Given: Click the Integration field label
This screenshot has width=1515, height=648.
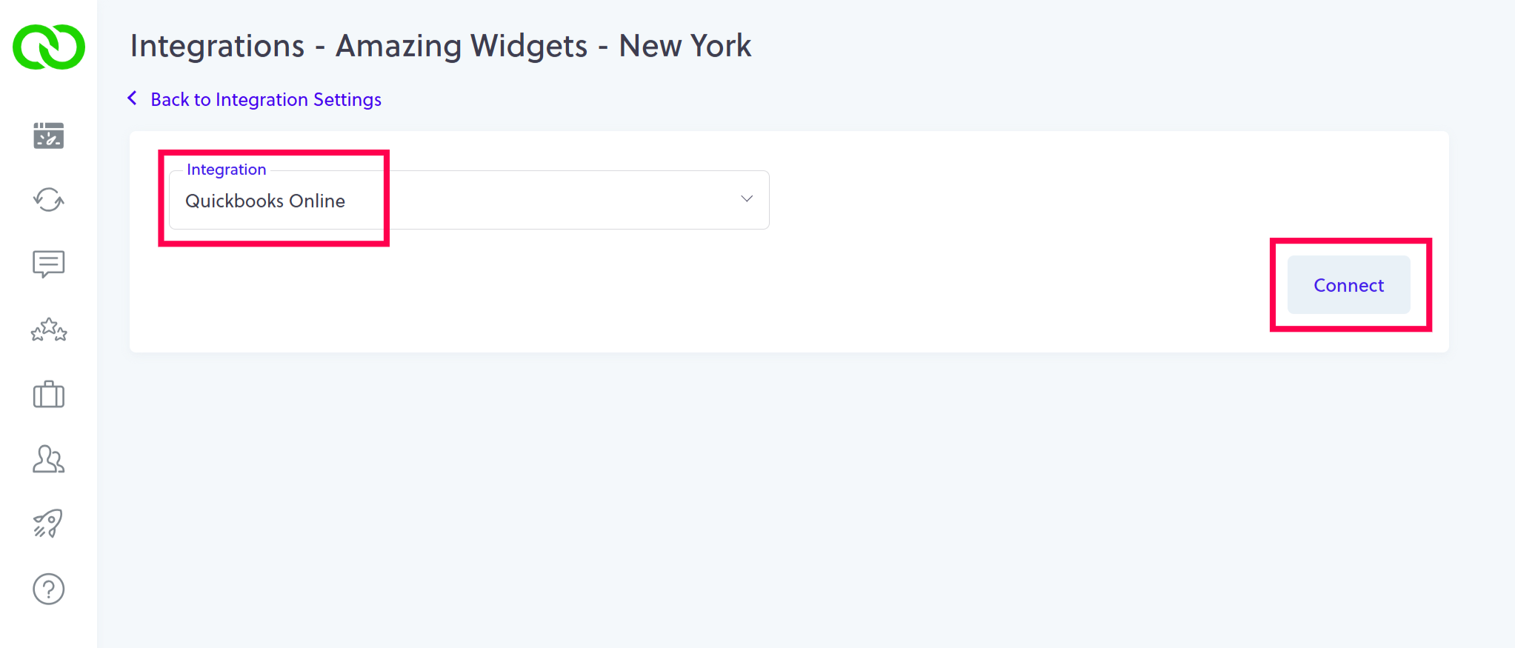Looking at the screenshot, I should point(226,169).
